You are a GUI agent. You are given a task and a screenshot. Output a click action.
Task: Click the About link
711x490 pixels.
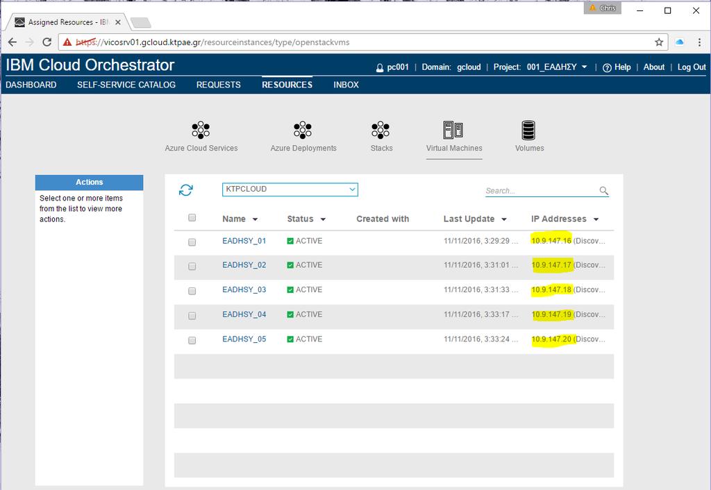coord(654,67)
